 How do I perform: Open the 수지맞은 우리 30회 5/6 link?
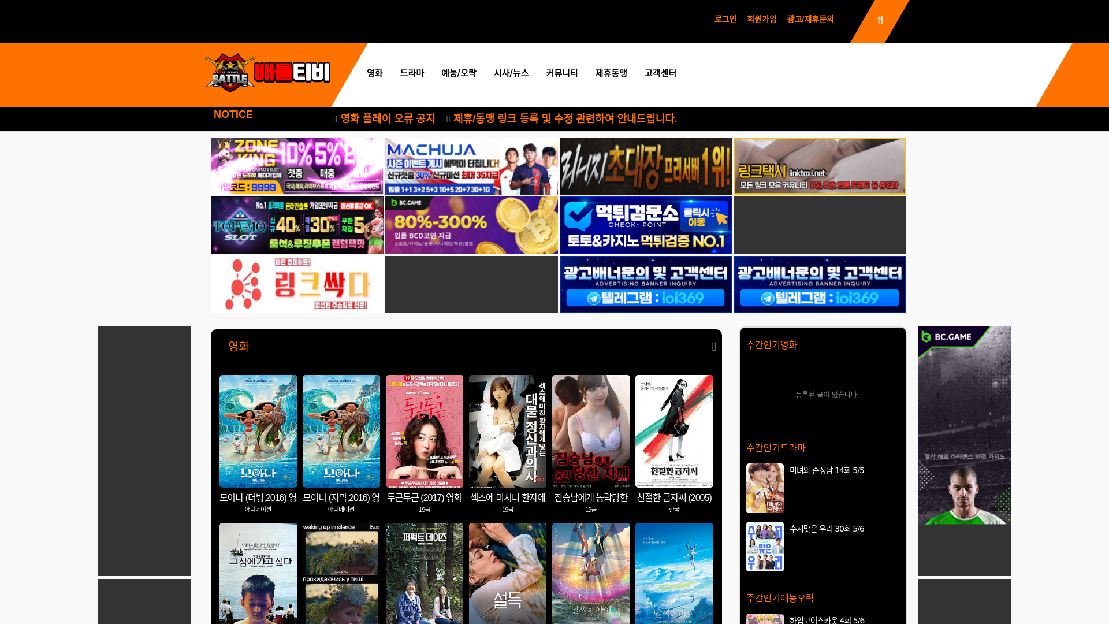pos(827,529)
